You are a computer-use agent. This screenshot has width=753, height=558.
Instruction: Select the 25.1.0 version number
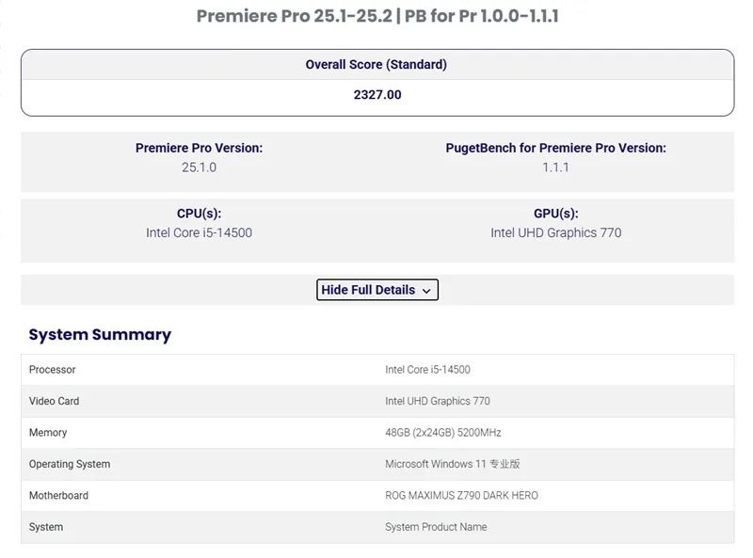[x=199, y=167]
